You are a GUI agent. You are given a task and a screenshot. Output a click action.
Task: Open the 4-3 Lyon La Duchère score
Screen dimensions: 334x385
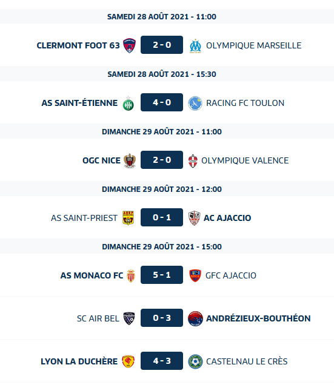pos(162,361)
